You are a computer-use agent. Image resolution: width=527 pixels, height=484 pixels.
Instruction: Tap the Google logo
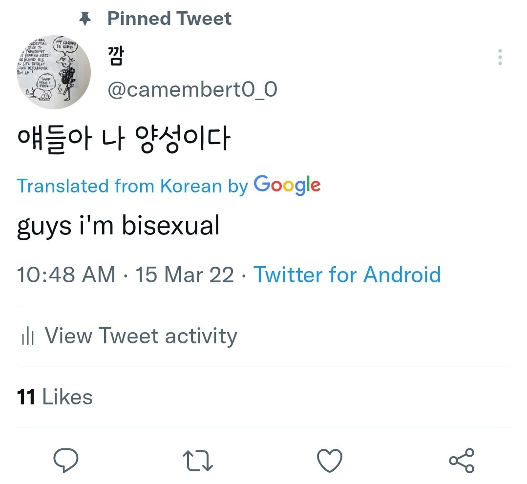click(x=287, y=185)
